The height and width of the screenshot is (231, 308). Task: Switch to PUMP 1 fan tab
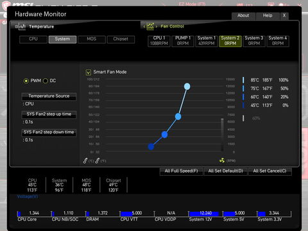click(183, 41)
